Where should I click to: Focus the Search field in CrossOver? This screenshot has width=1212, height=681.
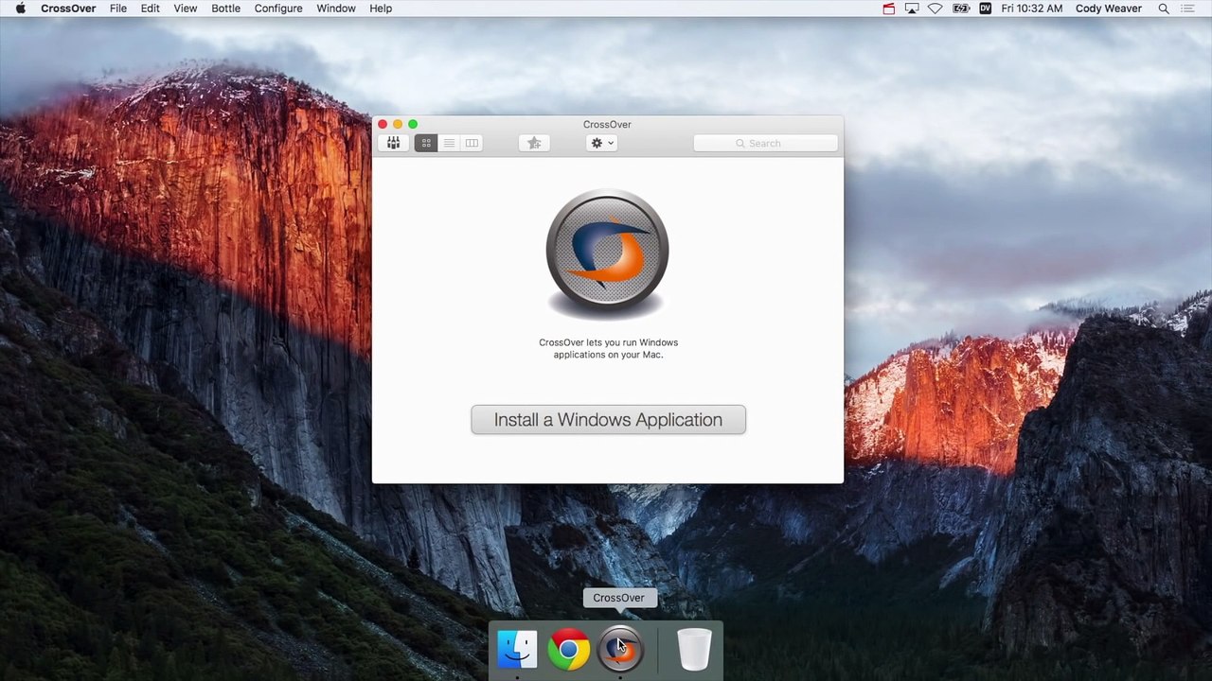[x=765, y=143]
